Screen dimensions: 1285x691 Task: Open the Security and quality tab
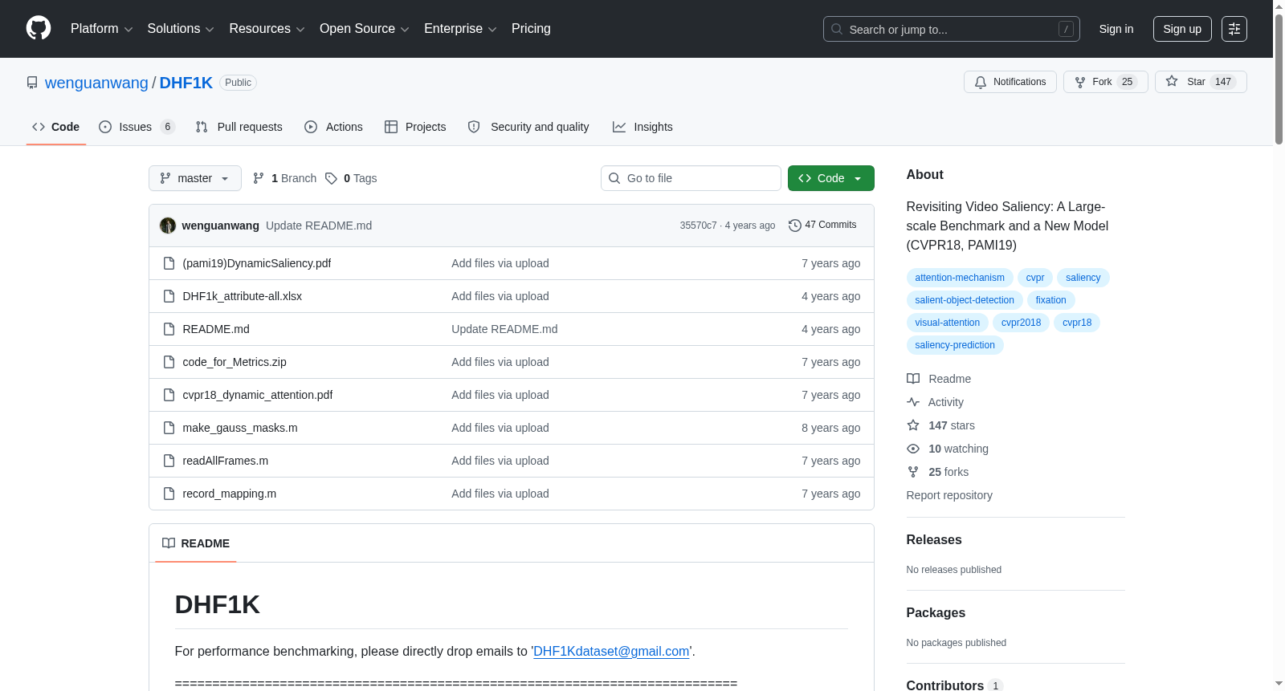coord(528,127)
